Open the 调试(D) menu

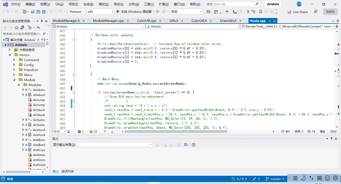click(x=104, y=4)
